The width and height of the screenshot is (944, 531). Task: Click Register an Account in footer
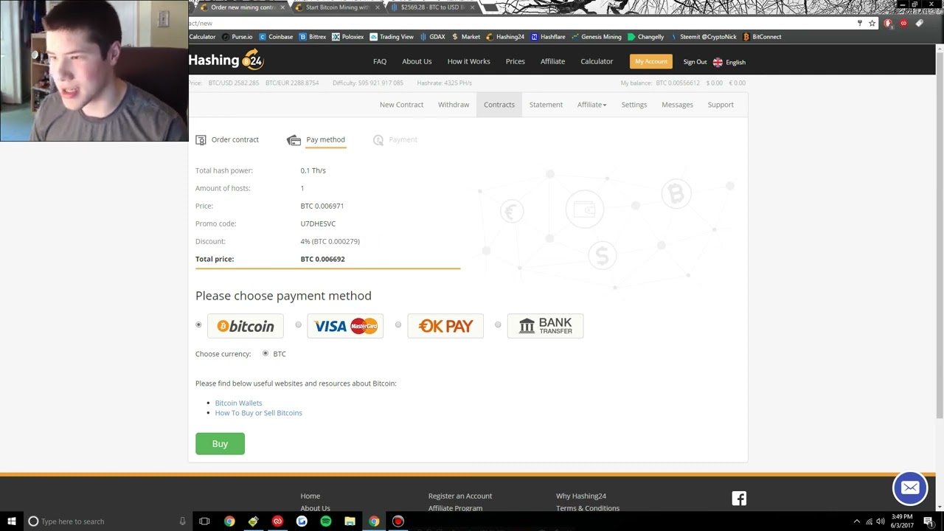[x=460, y=496]
